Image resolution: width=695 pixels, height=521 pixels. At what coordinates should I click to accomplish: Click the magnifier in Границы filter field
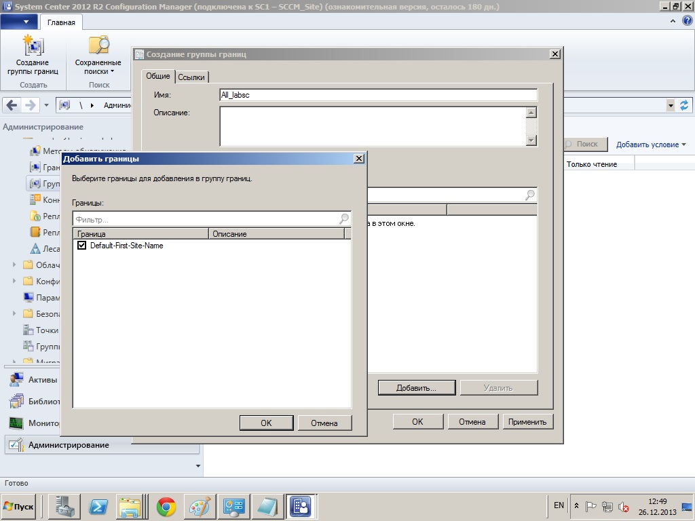tap(344, 218)
